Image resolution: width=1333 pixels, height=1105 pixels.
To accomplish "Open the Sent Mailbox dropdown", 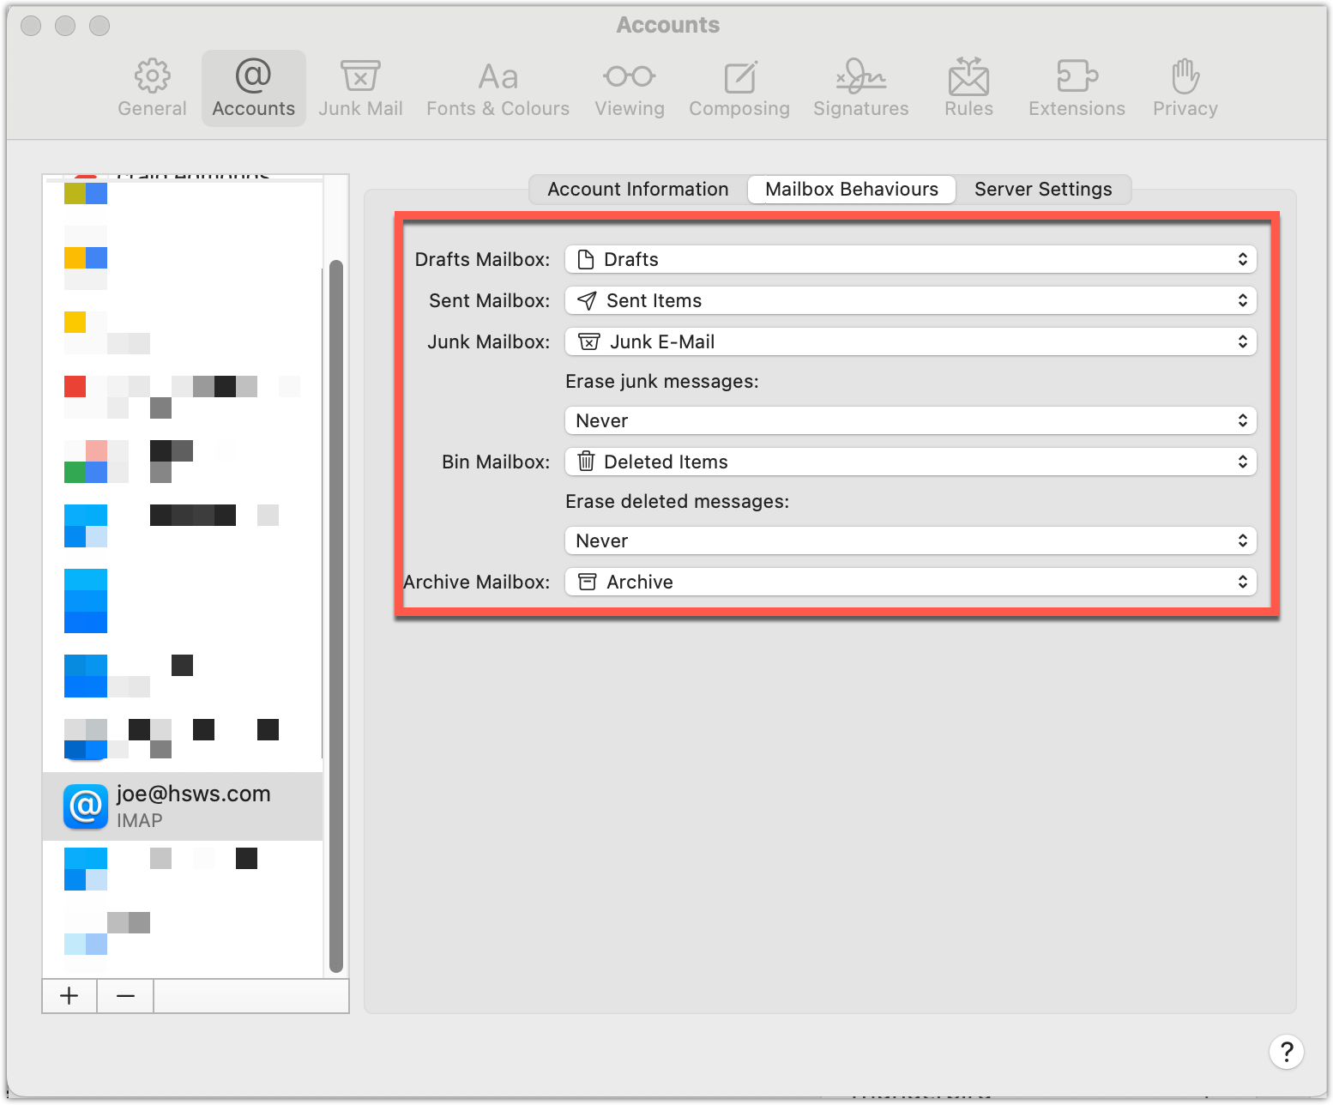I will 910,300.
